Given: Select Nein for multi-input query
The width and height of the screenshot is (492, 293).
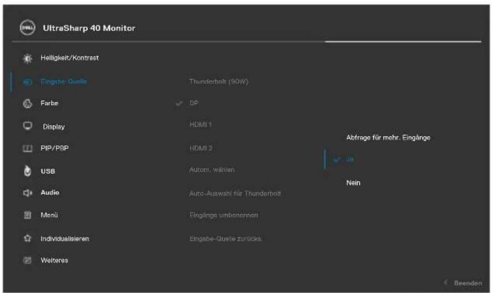Looking at the screenshot, I should tap(354, 183).
